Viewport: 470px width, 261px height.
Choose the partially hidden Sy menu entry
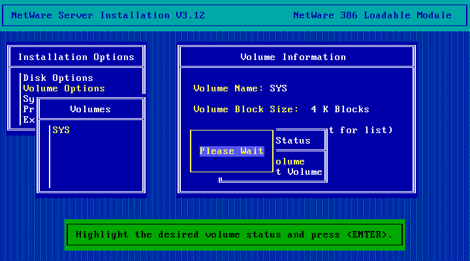pos(29,99)
